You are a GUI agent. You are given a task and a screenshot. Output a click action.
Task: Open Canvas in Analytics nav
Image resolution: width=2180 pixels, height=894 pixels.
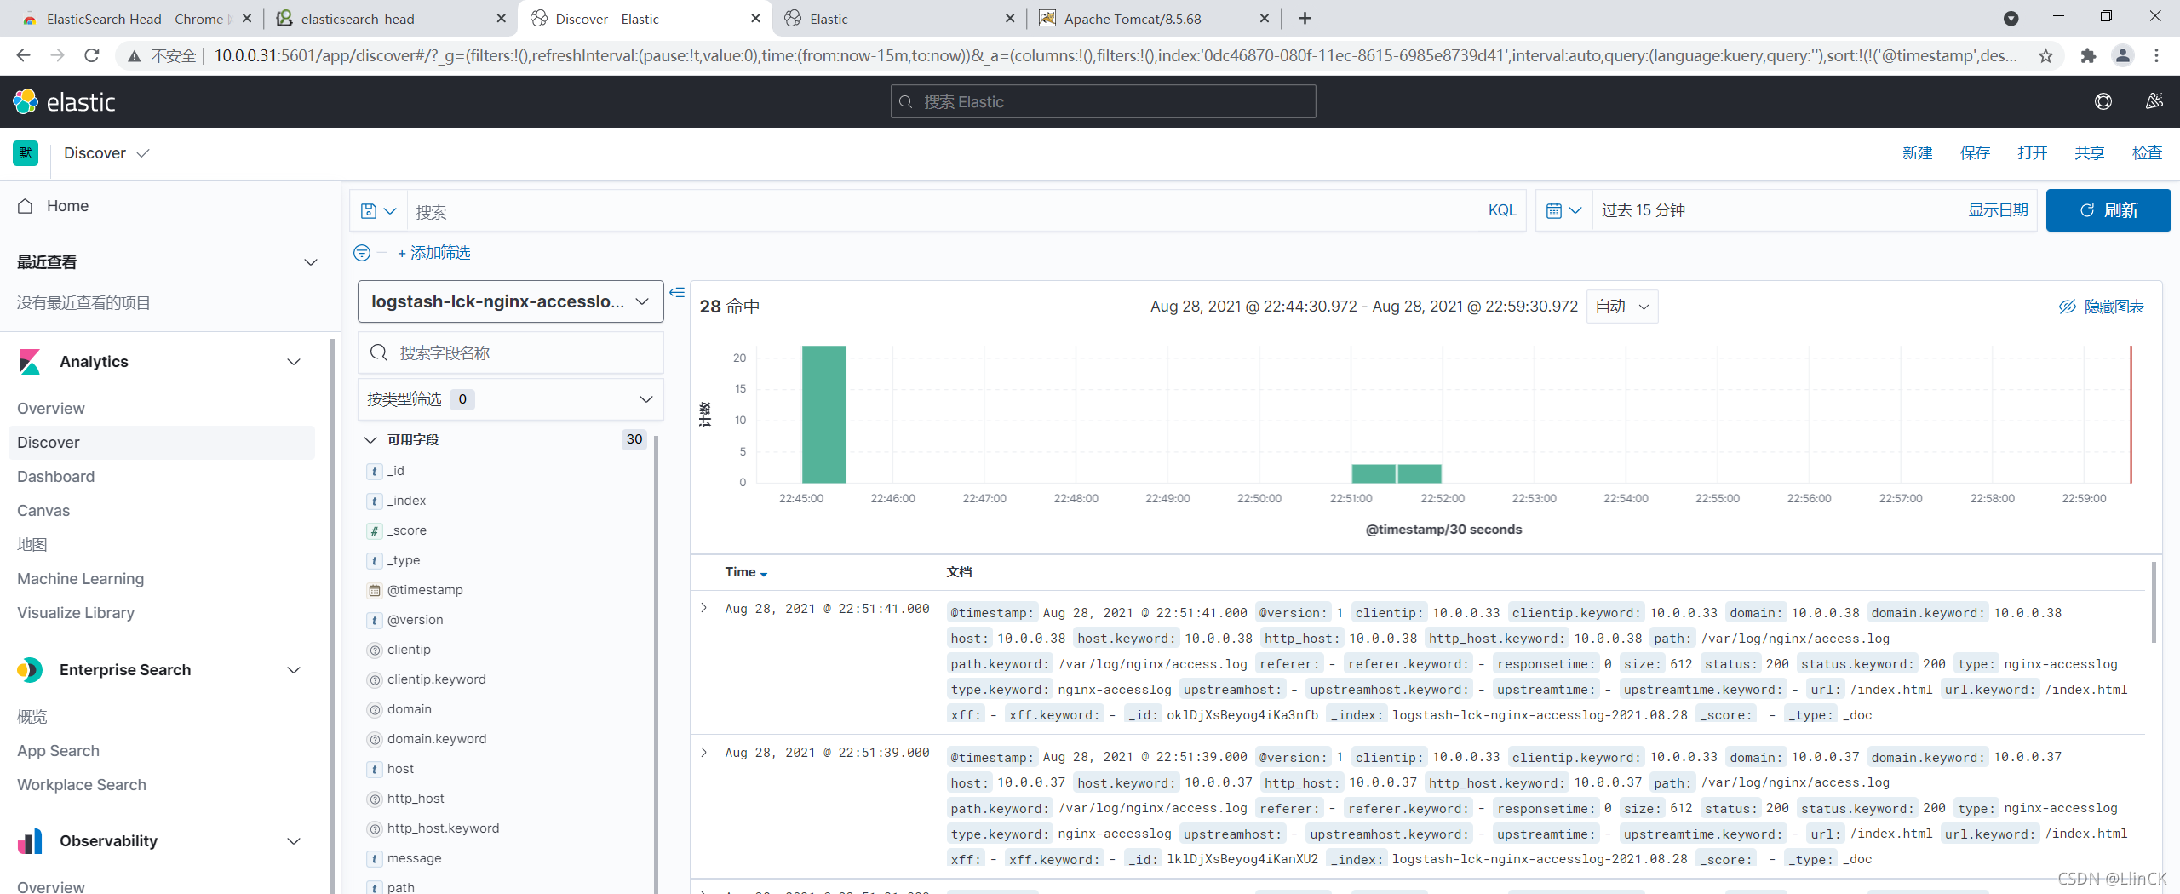tap(43, 511)
